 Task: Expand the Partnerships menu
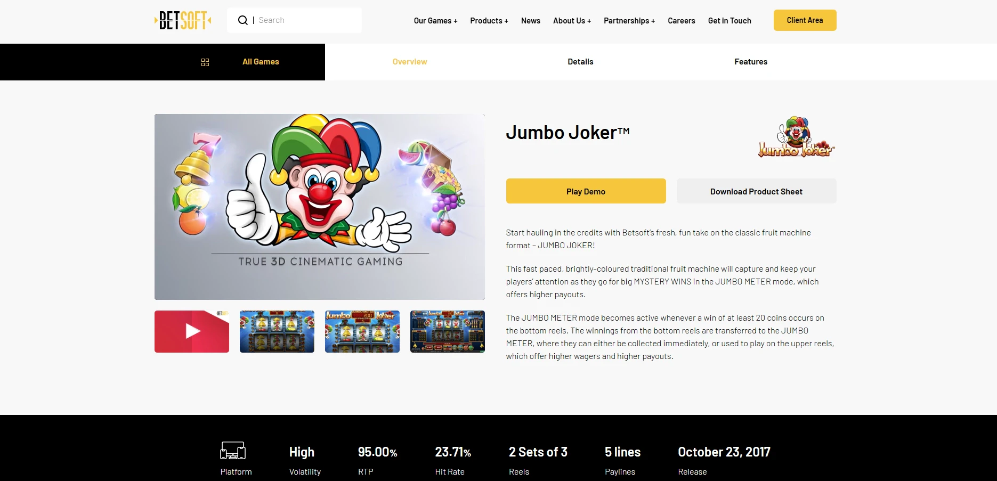(629, 21)
